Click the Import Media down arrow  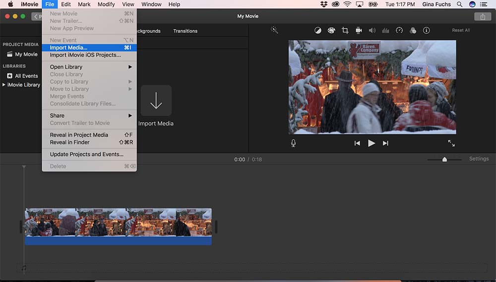[x=156, y=100]
